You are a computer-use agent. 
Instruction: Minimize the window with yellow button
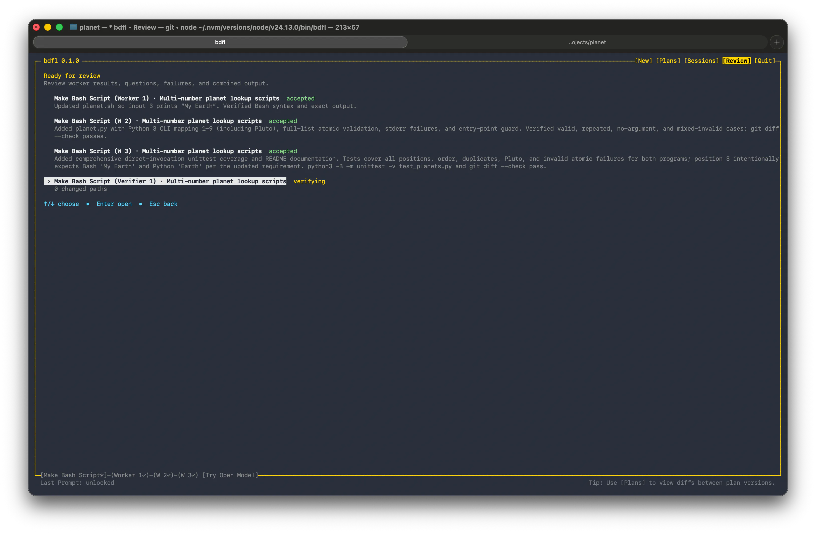point(48,27)
